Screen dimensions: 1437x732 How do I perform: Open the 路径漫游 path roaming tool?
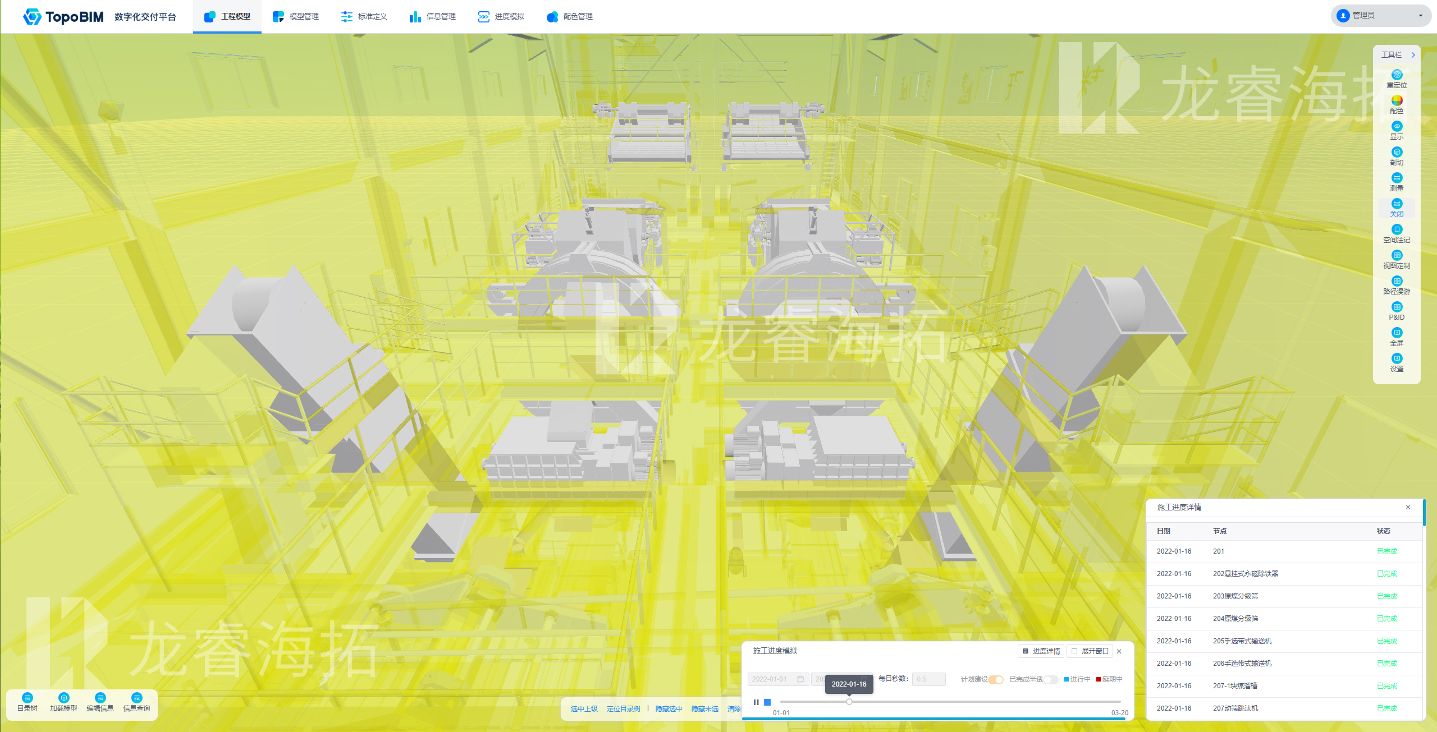(1397, 282)
